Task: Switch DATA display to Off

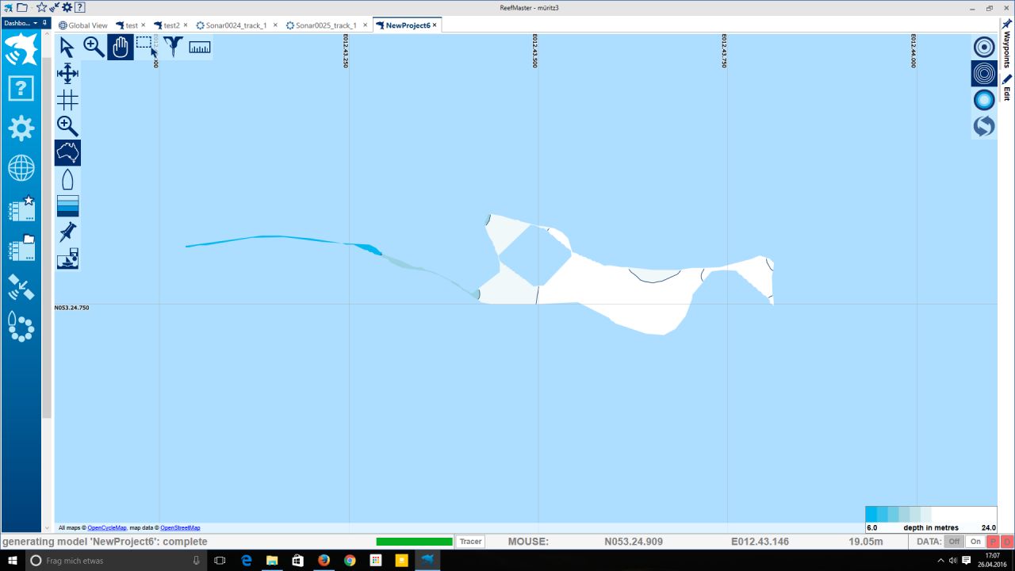Action: (954, 542)
